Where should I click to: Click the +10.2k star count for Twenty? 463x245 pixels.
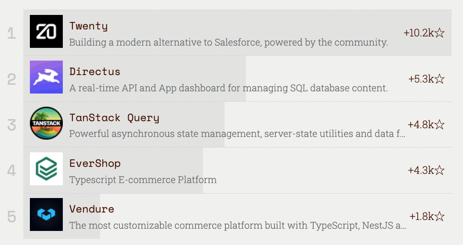[x=424, y=33]
